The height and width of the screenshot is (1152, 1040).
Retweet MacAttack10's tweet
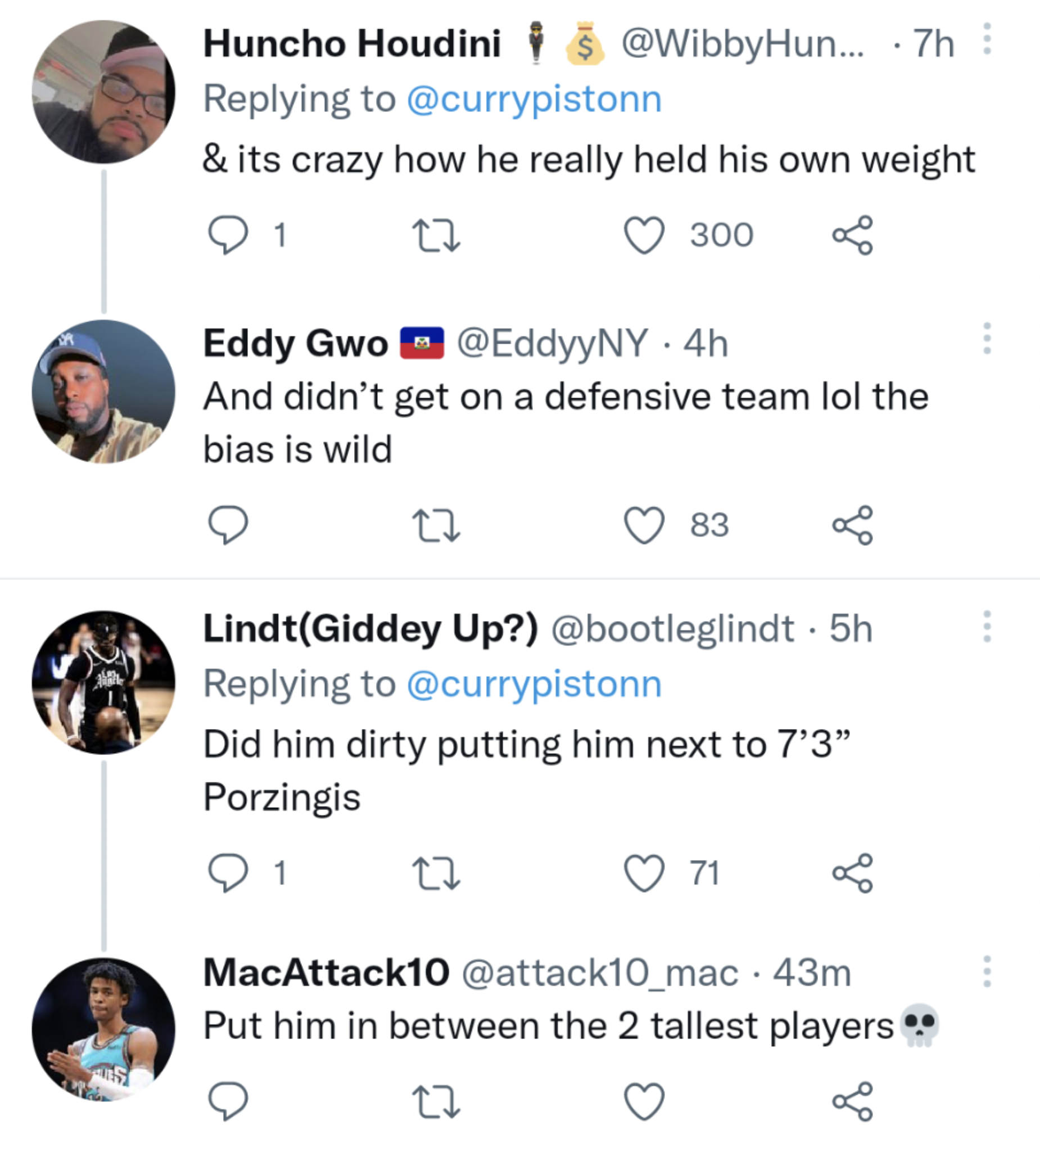436,1101
